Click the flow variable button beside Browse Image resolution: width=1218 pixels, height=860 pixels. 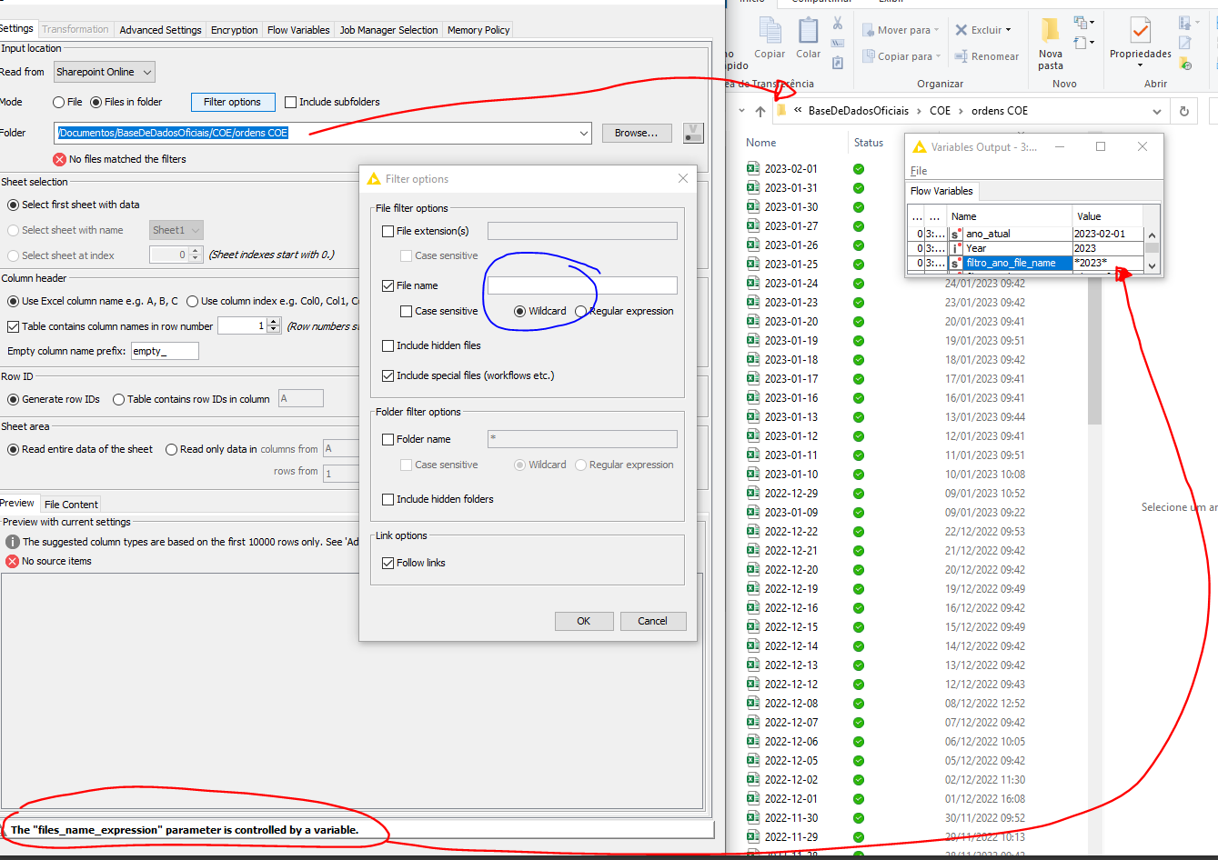click(693, 133)
